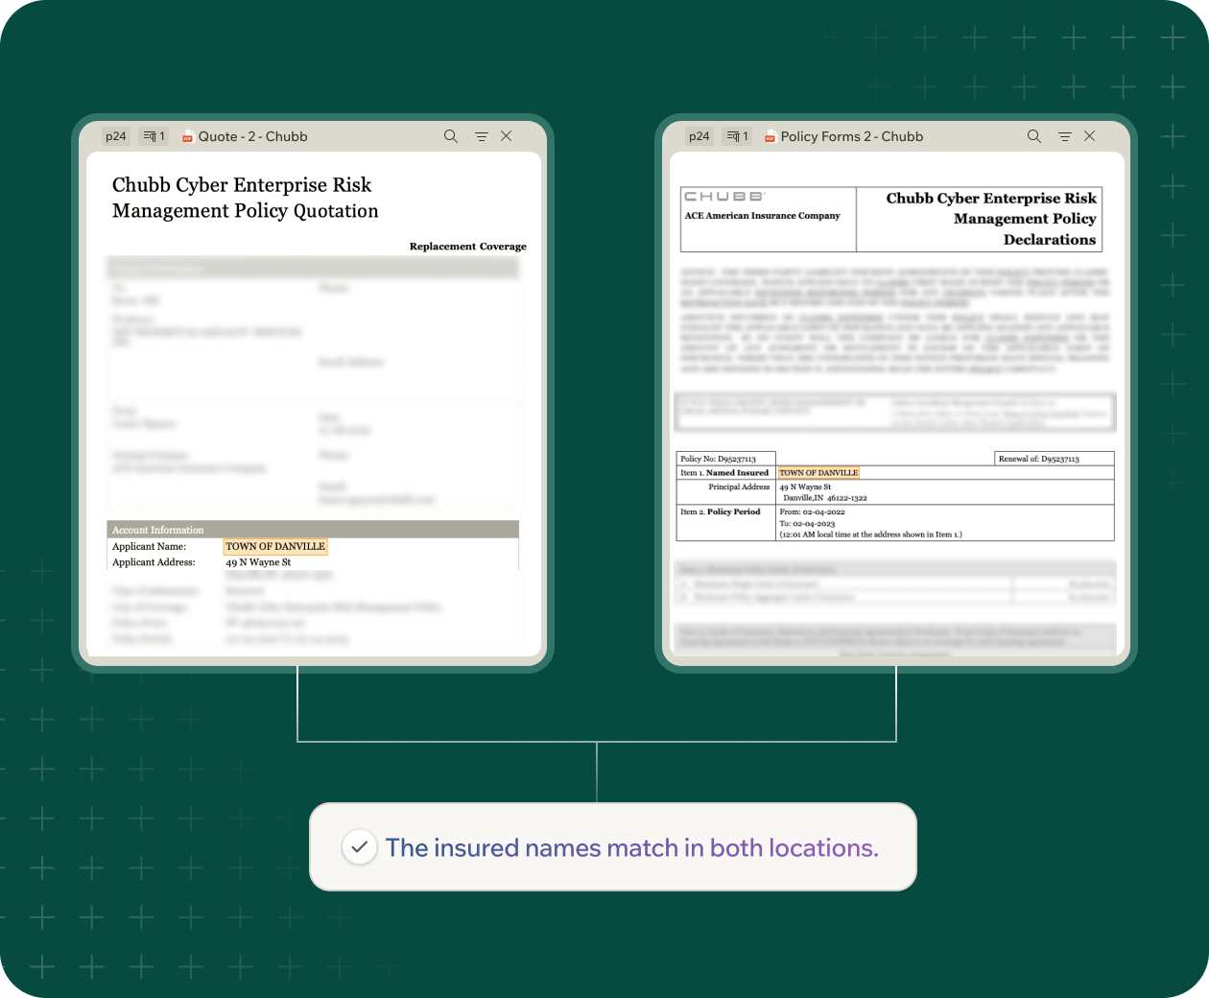
Task: Click the insured names match message
Action: click(631, 847)
